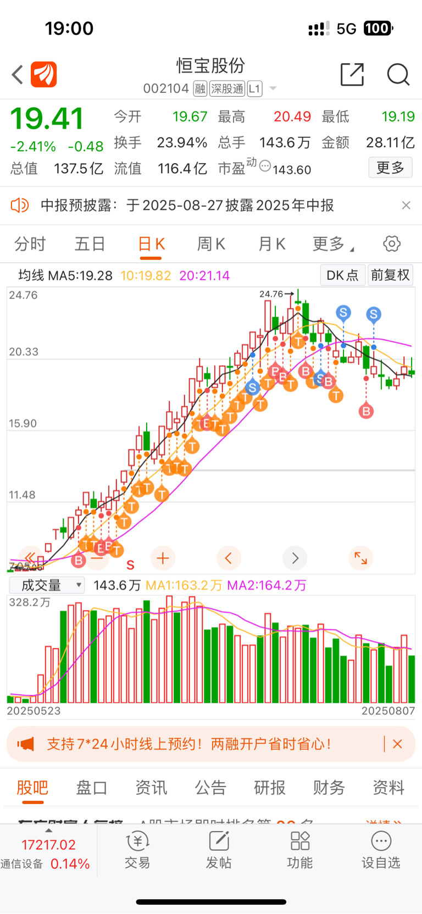The width and height of the screenshot is (422, 914).
Task: Dismiss the 中报预披露 notice
Action: (406, 206)
